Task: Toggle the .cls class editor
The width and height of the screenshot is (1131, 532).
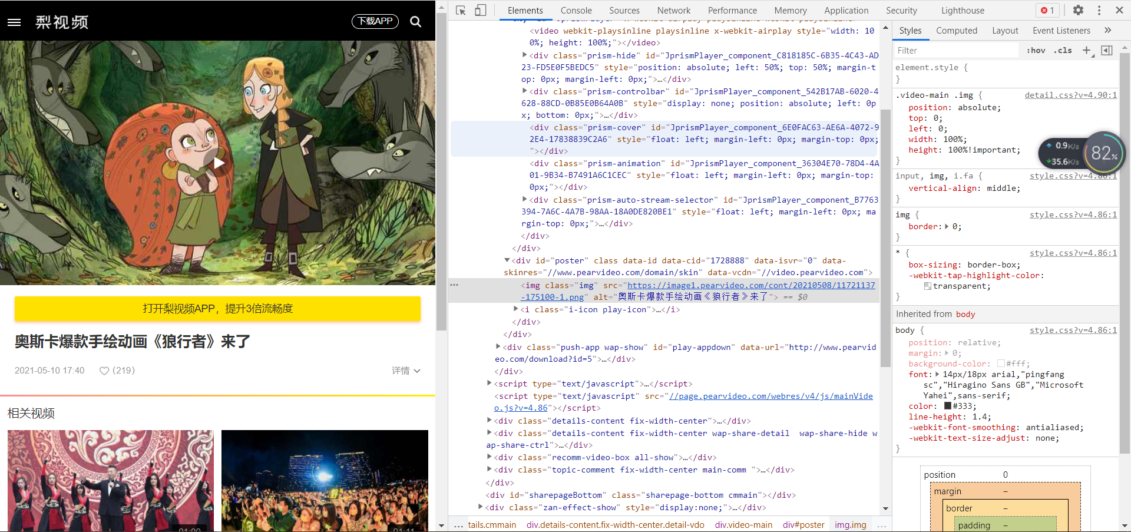Action: pos(1063,51)
